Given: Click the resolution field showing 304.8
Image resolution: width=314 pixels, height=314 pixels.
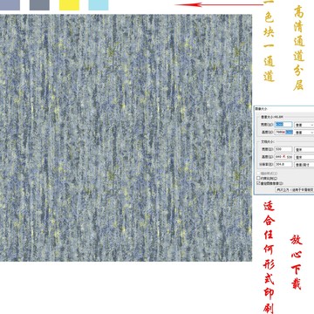Looking at the screenshot, I should (x=283, y=164).
